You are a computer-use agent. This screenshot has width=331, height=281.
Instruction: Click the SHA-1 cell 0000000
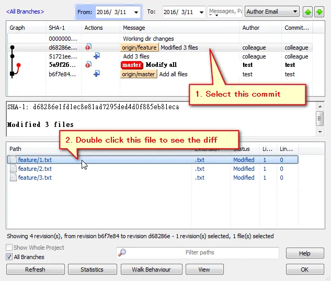[x=63, y=39]
